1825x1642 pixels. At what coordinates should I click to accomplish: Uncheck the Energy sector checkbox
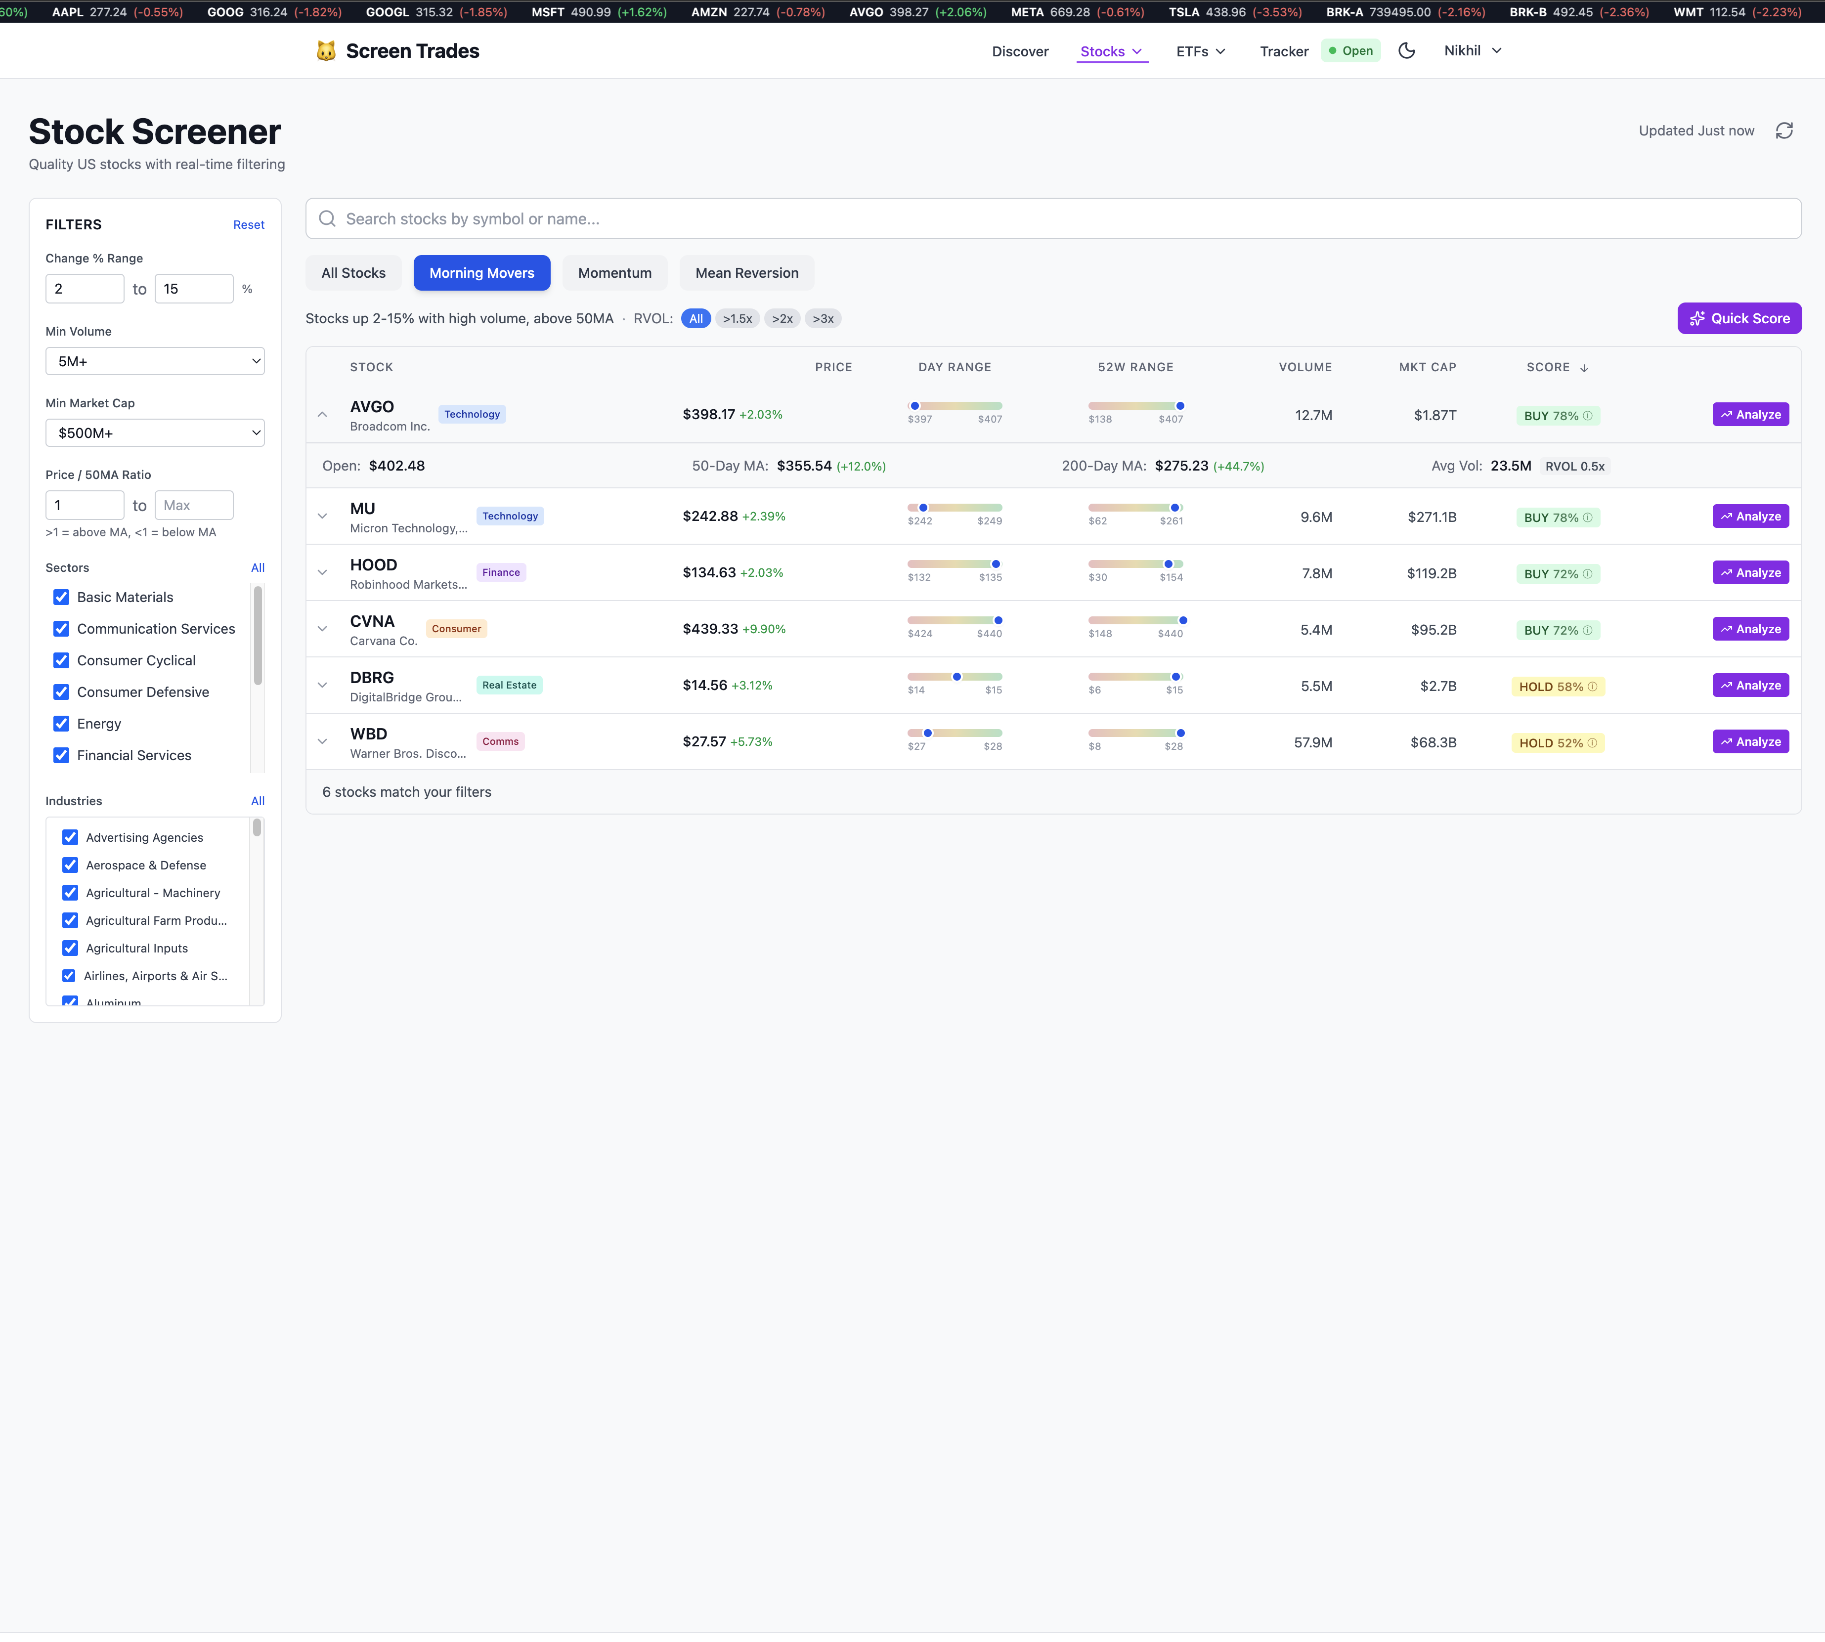point(61,724)
